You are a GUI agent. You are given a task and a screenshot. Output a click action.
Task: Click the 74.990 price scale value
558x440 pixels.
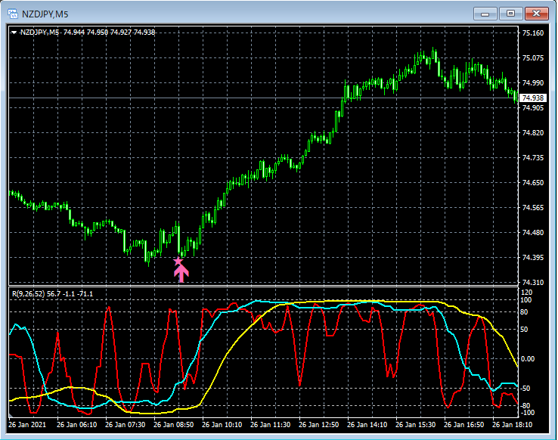(x=533, y=83)
